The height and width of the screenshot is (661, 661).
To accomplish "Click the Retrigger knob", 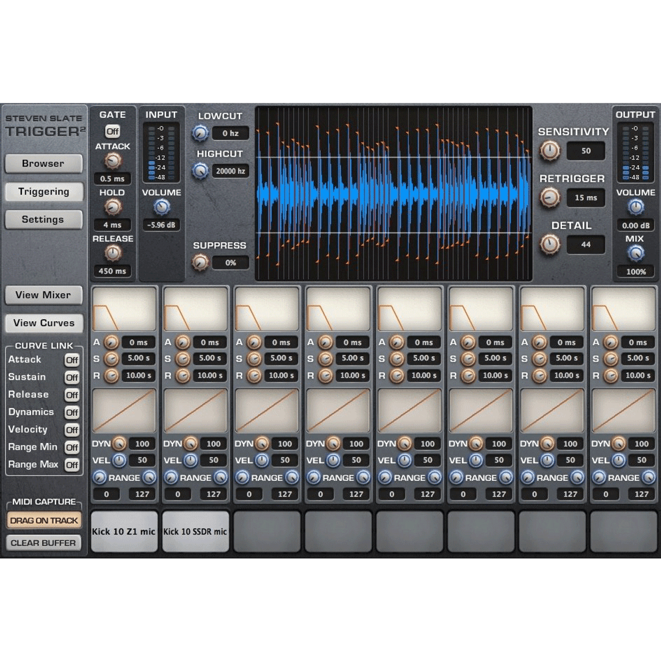I will coord(550,197).
